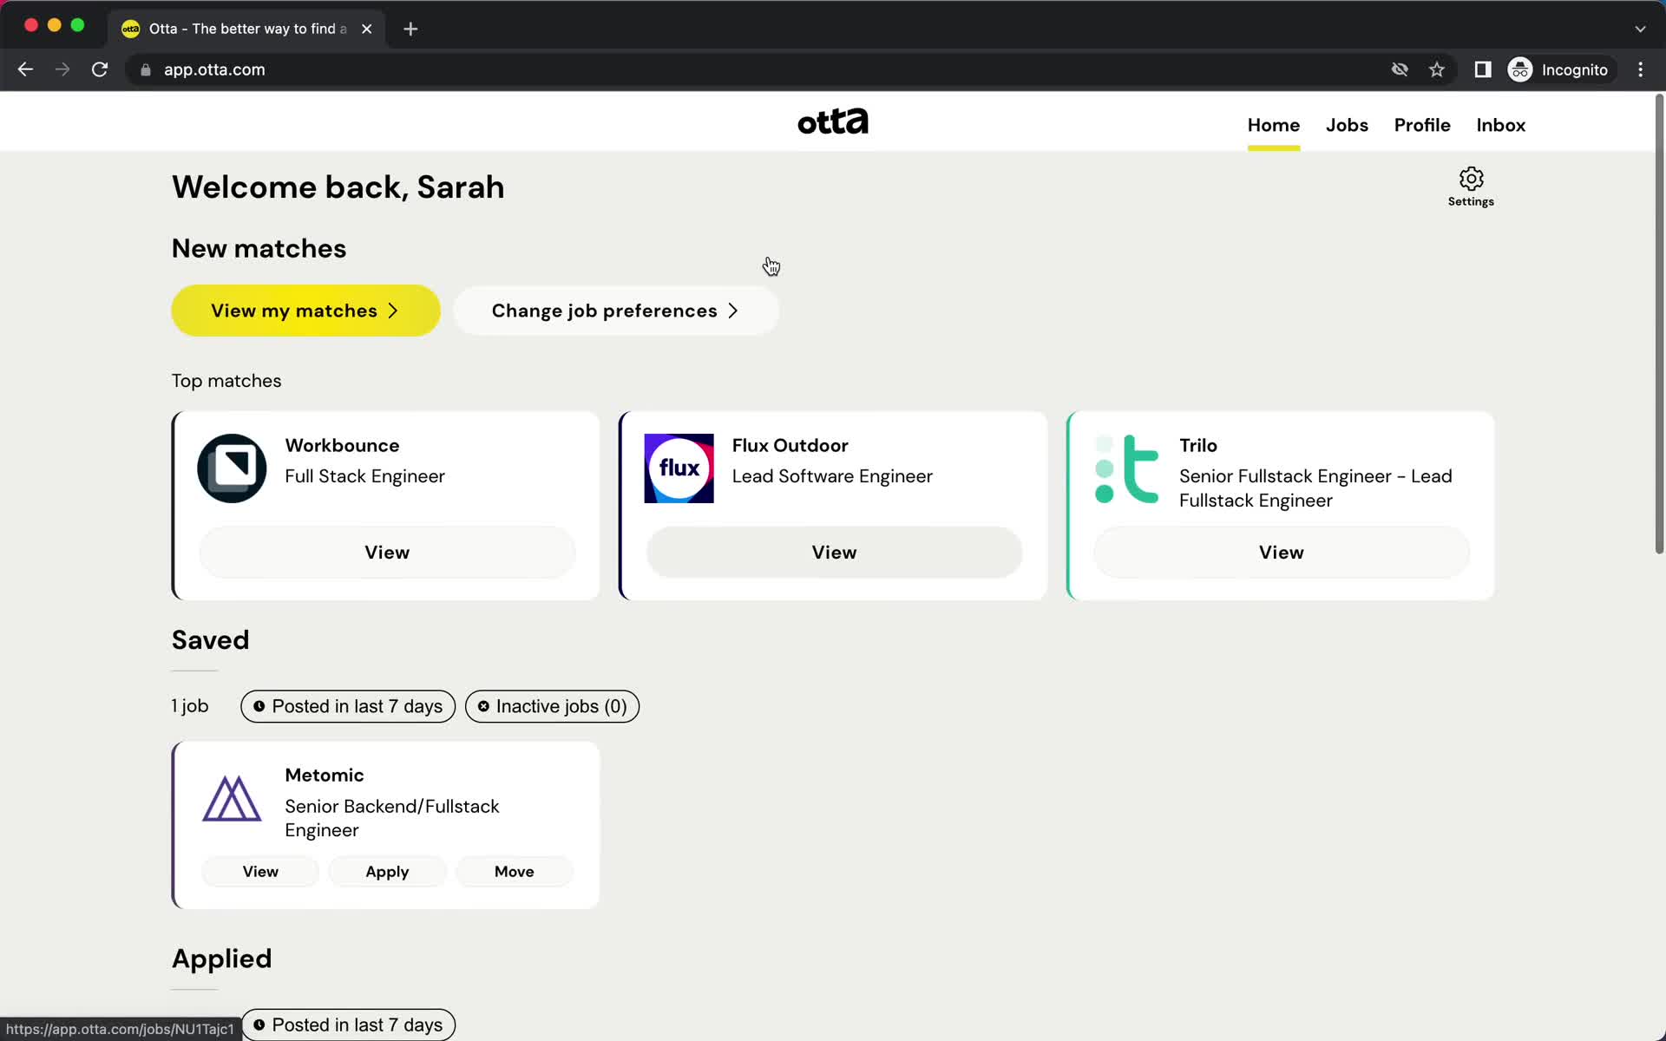Click the '1 job' count text
Screen dimensions: 1666x1041
click(x=190, y=706)
